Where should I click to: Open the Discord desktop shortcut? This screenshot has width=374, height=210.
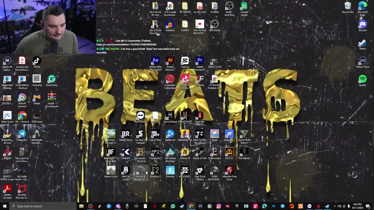[x=363, y=26]
